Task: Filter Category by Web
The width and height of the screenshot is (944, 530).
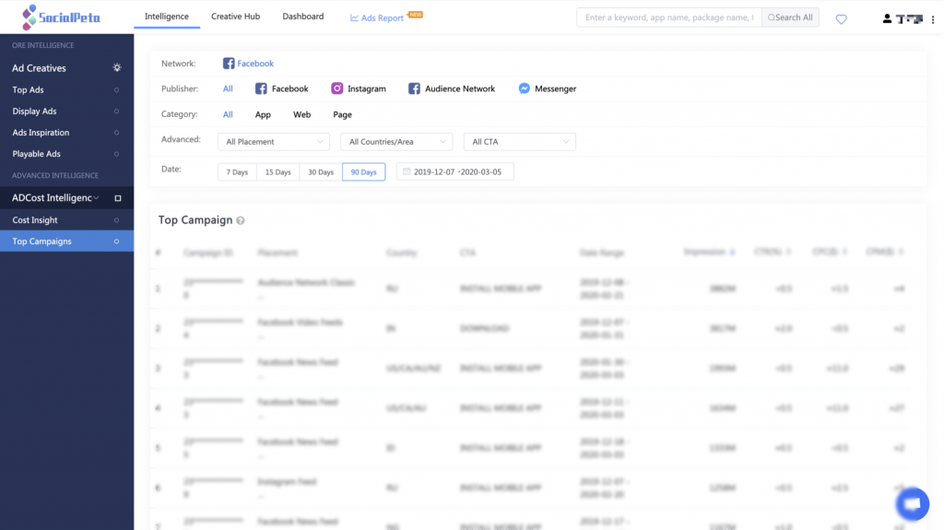Action: click(301, 114)
